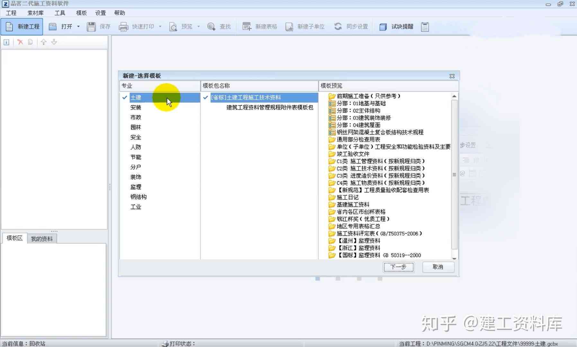Image resolution: width=577 pixels, height=347 pixels.
Task: Switch to the 模板区 tab
Action: tap(14, 238)
